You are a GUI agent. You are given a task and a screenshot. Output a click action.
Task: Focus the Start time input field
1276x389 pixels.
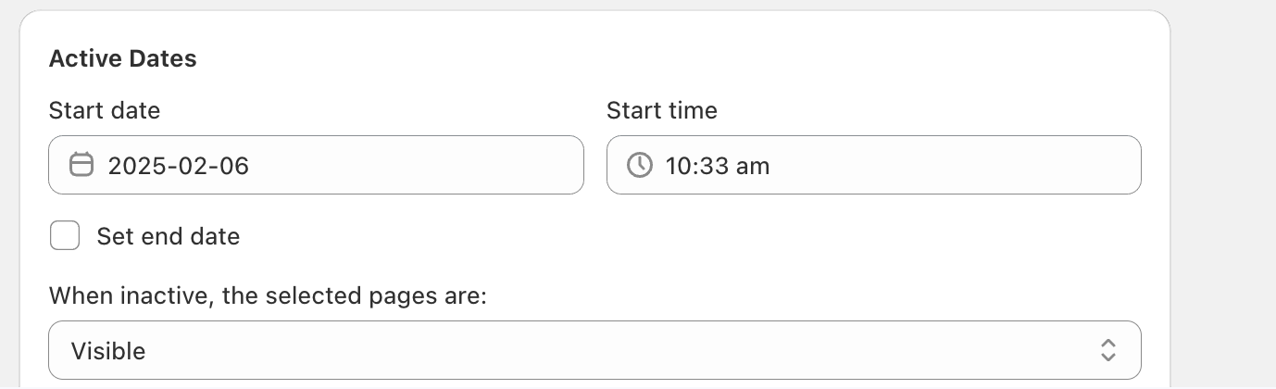874,165
